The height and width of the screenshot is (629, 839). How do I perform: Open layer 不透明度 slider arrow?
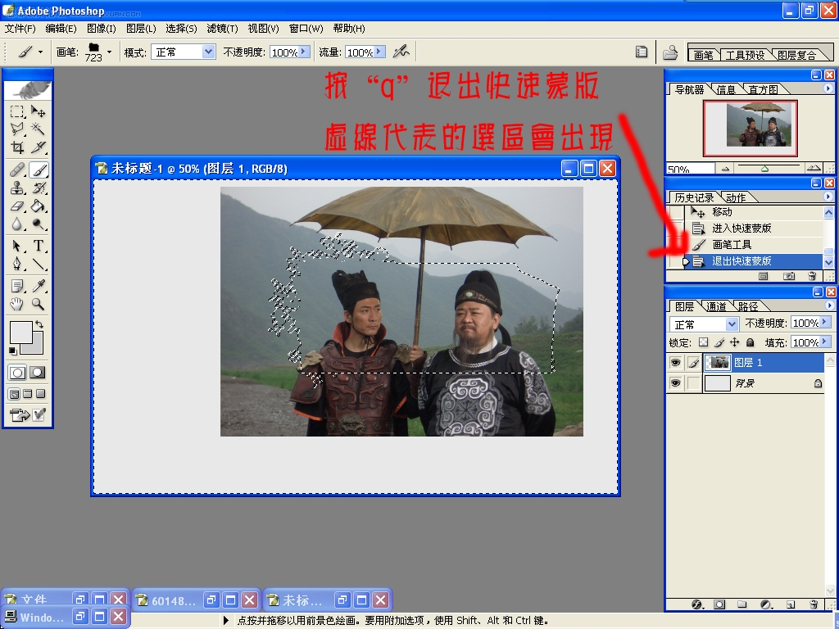click(824, 322)
